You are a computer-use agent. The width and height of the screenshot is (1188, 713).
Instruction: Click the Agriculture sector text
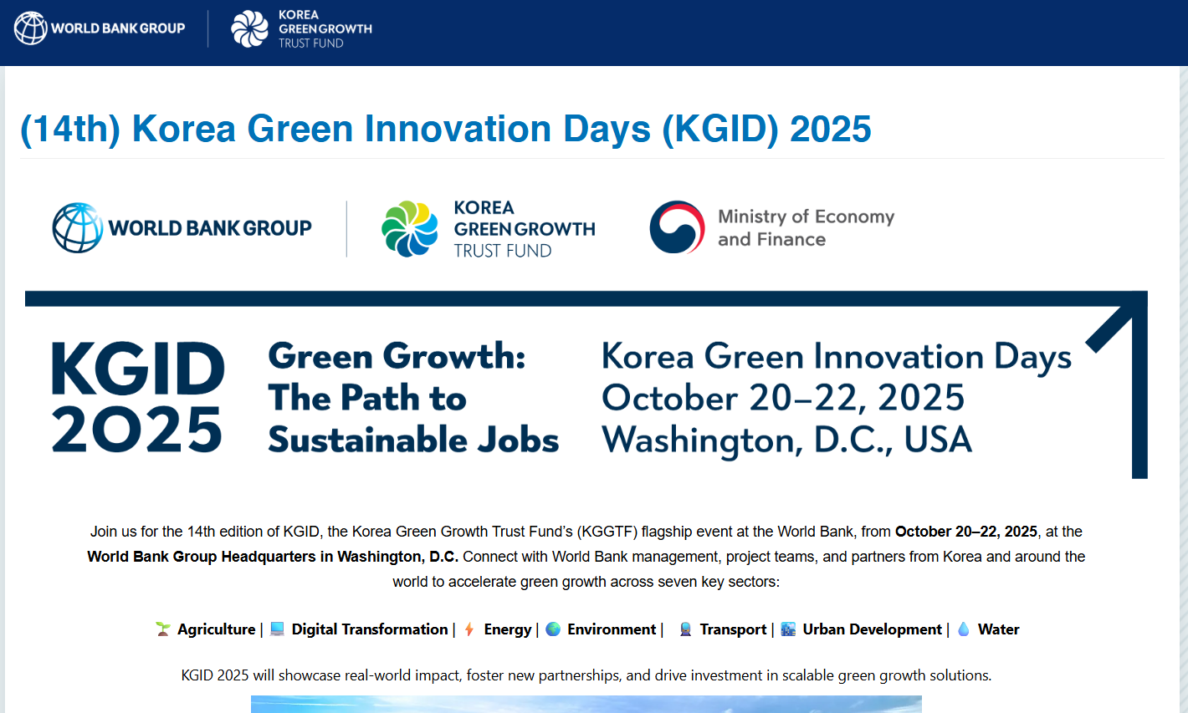[216, 629]
